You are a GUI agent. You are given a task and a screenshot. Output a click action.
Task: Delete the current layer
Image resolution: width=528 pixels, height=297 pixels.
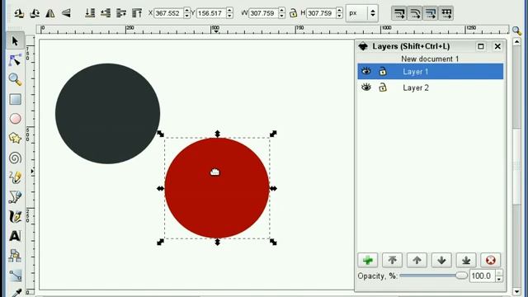(x=491, y=260)
